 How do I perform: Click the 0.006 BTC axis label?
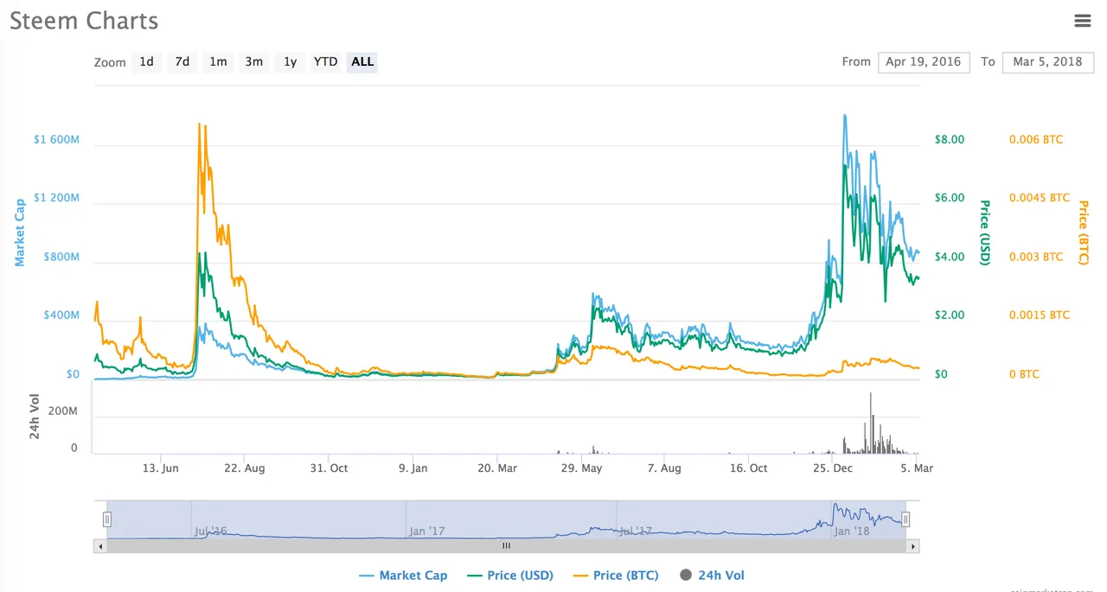point(1036,139)
